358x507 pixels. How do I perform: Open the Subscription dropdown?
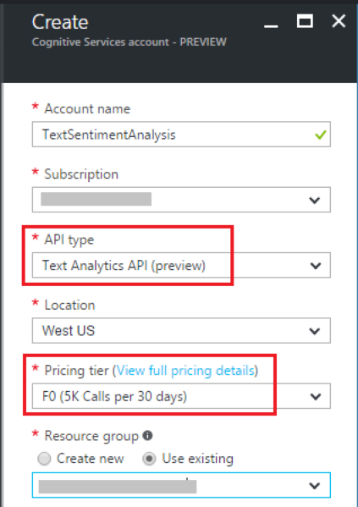click(x=181, y=200)
